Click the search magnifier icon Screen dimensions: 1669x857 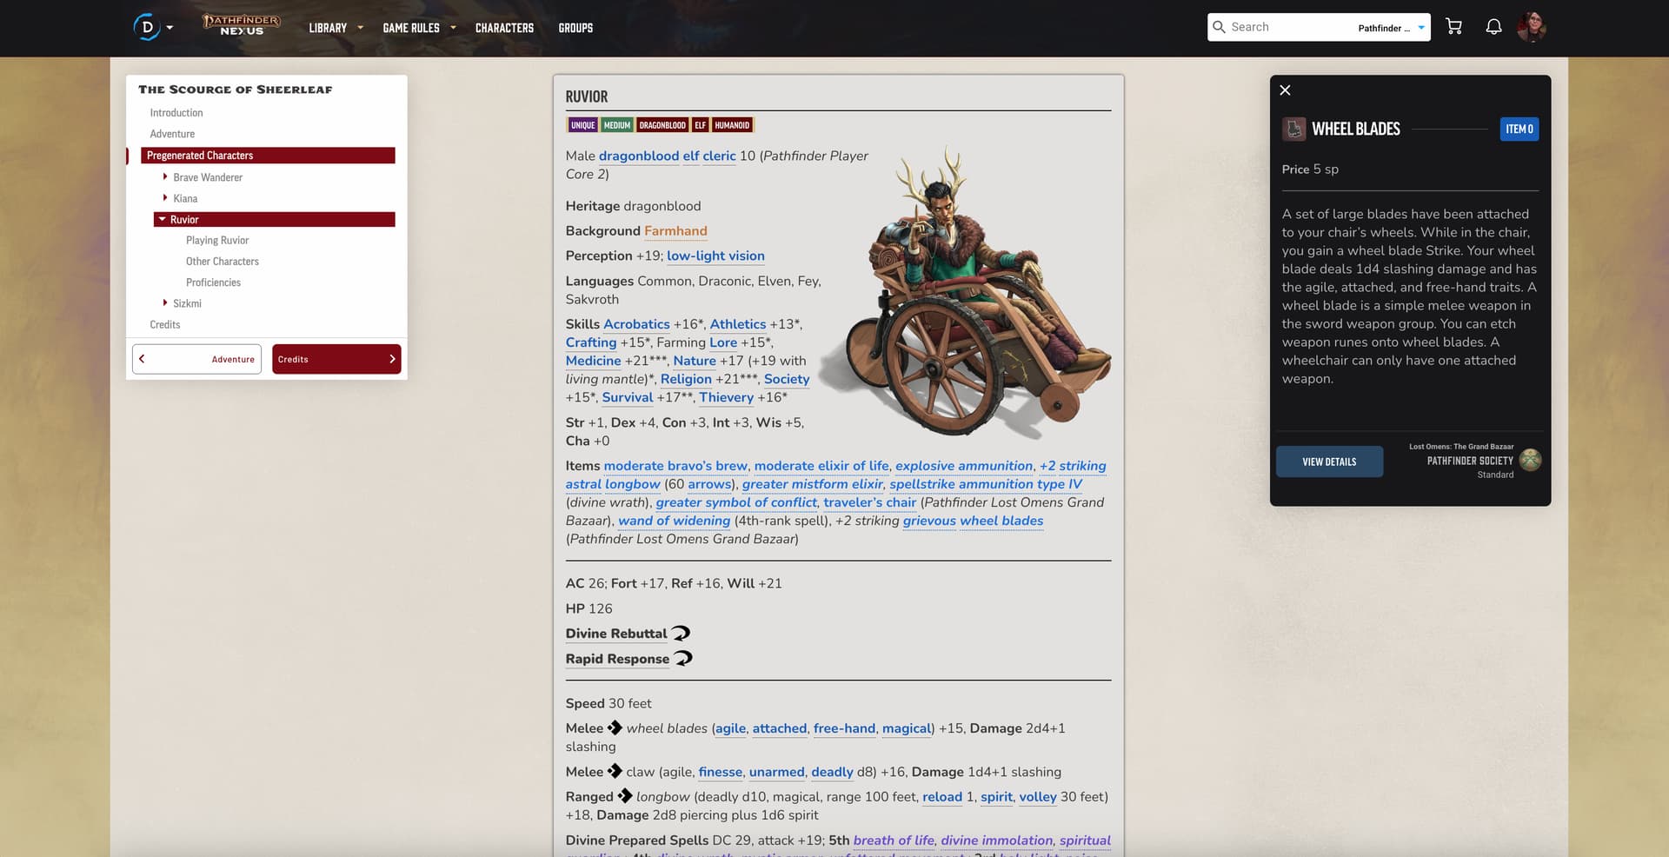point(1219,27)
